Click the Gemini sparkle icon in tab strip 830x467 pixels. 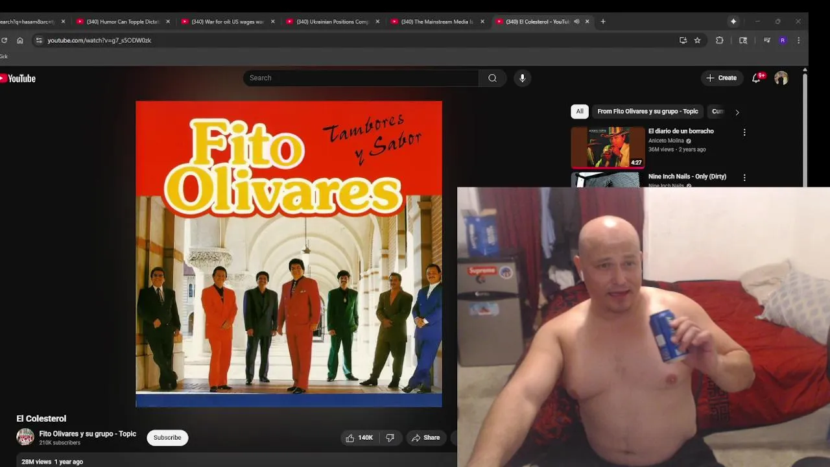coord(733,21)
